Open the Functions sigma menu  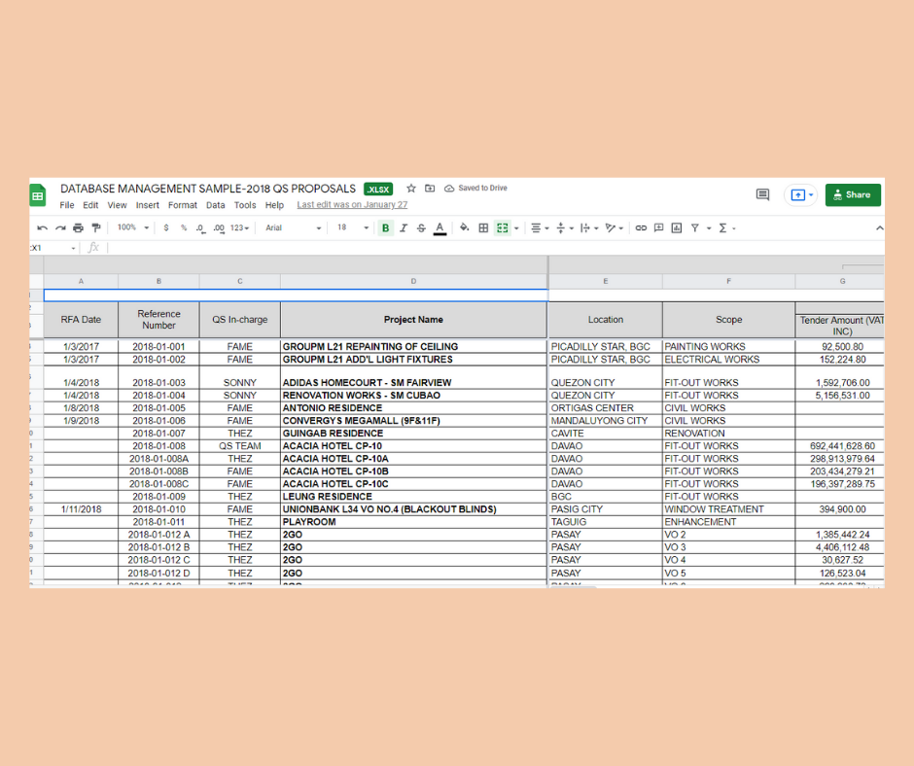(726, 227)
